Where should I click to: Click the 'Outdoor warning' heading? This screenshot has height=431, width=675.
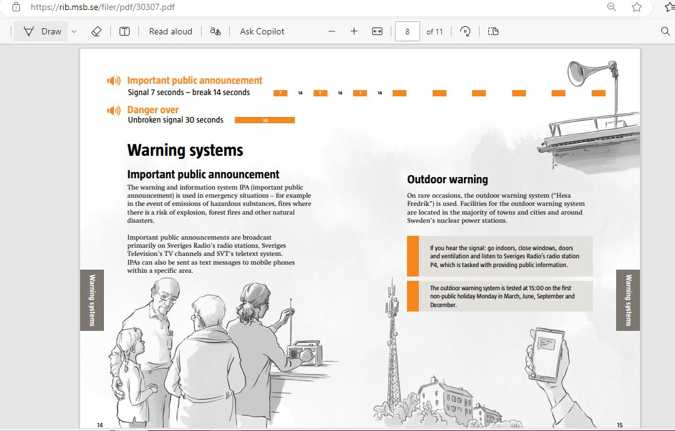coord(448,180)
